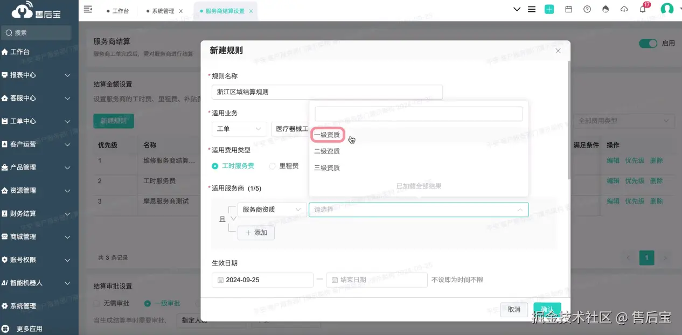The height and width of the screenshot is (335, 682).
Task: Click the green plus quick-create icon
Action: pyautogui.click(x=549, y=9)
